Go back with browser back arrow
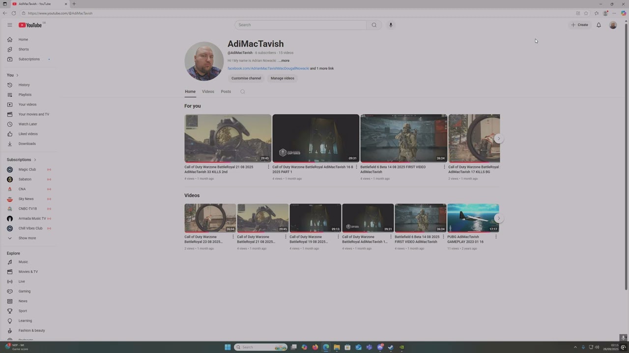Image resolution: width=629 pixels, height=353 pixels. click(5, 13)
